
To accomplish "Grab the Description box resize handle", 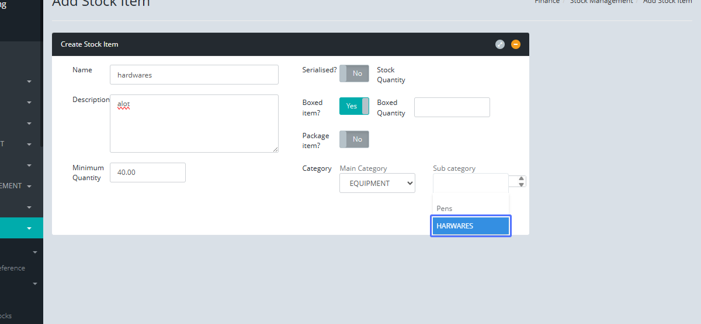I will coord(275,149).
